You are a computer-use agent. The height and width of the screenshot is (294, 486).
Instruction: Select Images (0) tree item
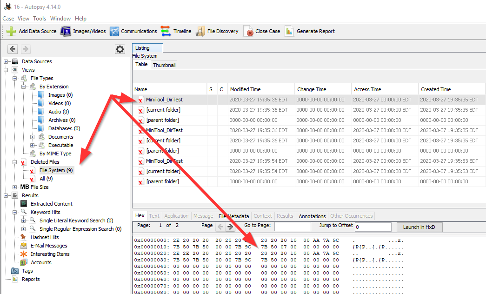coord(60,95)
